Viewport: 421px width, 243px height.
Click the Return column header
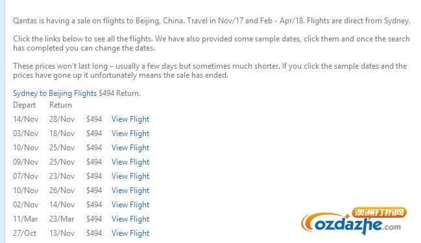(60, 105)
